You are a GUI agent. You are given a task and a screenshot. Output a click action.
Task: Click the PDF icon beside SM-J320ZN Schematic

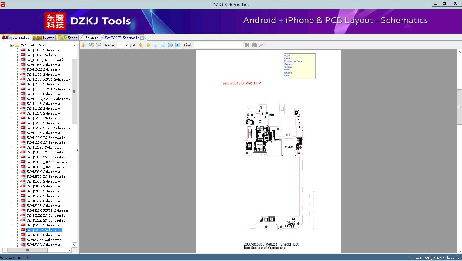23,230
